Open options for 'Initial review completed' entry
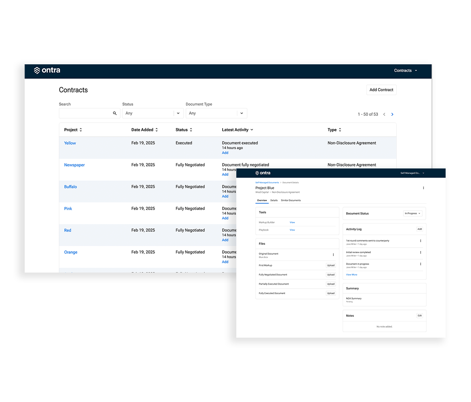 (x=421, y=252)
